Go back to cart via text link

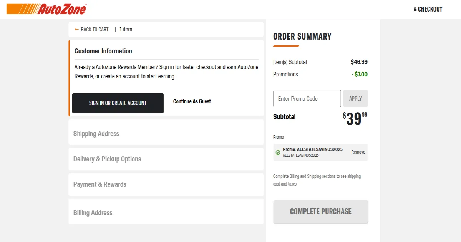(x=95, y=30)
